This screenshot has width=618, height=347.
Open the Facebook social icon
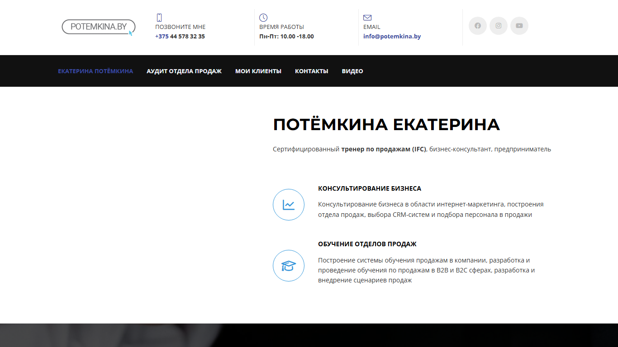[x=478, y=26]
